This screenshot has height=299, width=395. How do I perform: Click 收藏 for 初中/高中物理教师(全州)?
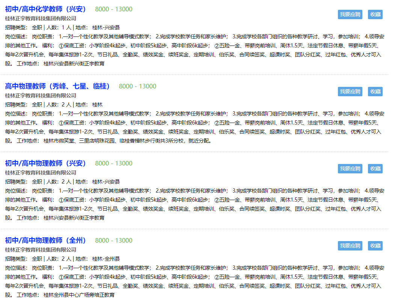coord(375,246)
